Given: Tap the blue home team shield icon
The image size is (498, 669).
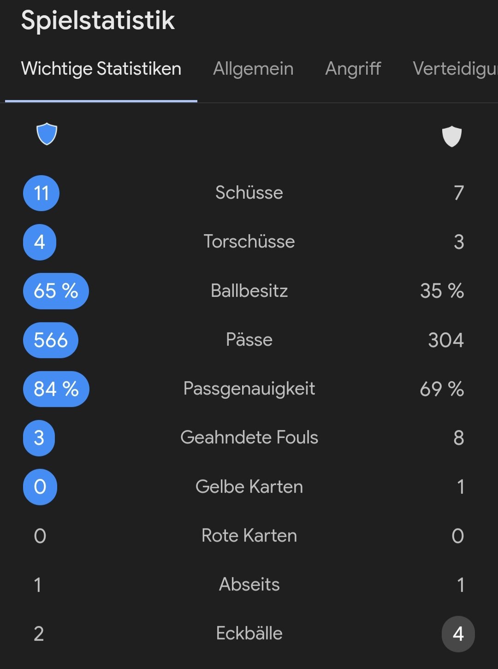Looking at the screenshot, I should [47, 134].
